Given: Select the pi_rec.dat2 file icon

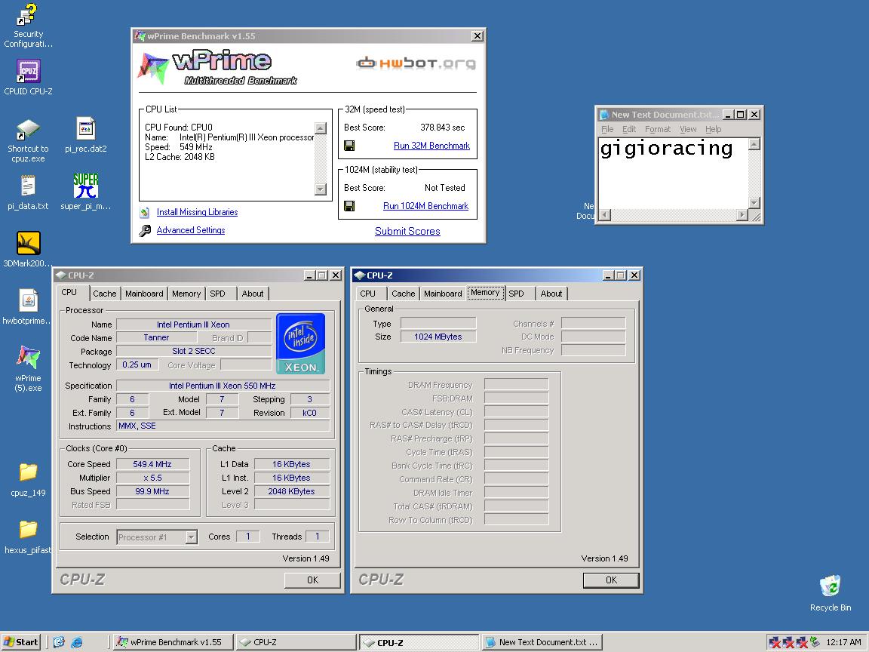Looking at the screenshot, I should (x=85, y=135).
